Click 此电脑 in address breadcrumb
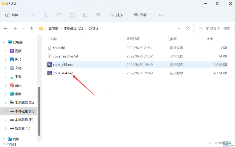Viewport: 235px width, 147px height. [x=53, y=28]
